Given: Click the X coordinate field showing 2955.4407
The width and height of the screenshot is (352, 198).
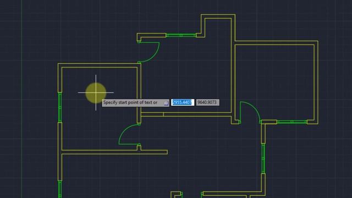Looking at the screenshot, I should pyautogui.click(x=183, y=102).
